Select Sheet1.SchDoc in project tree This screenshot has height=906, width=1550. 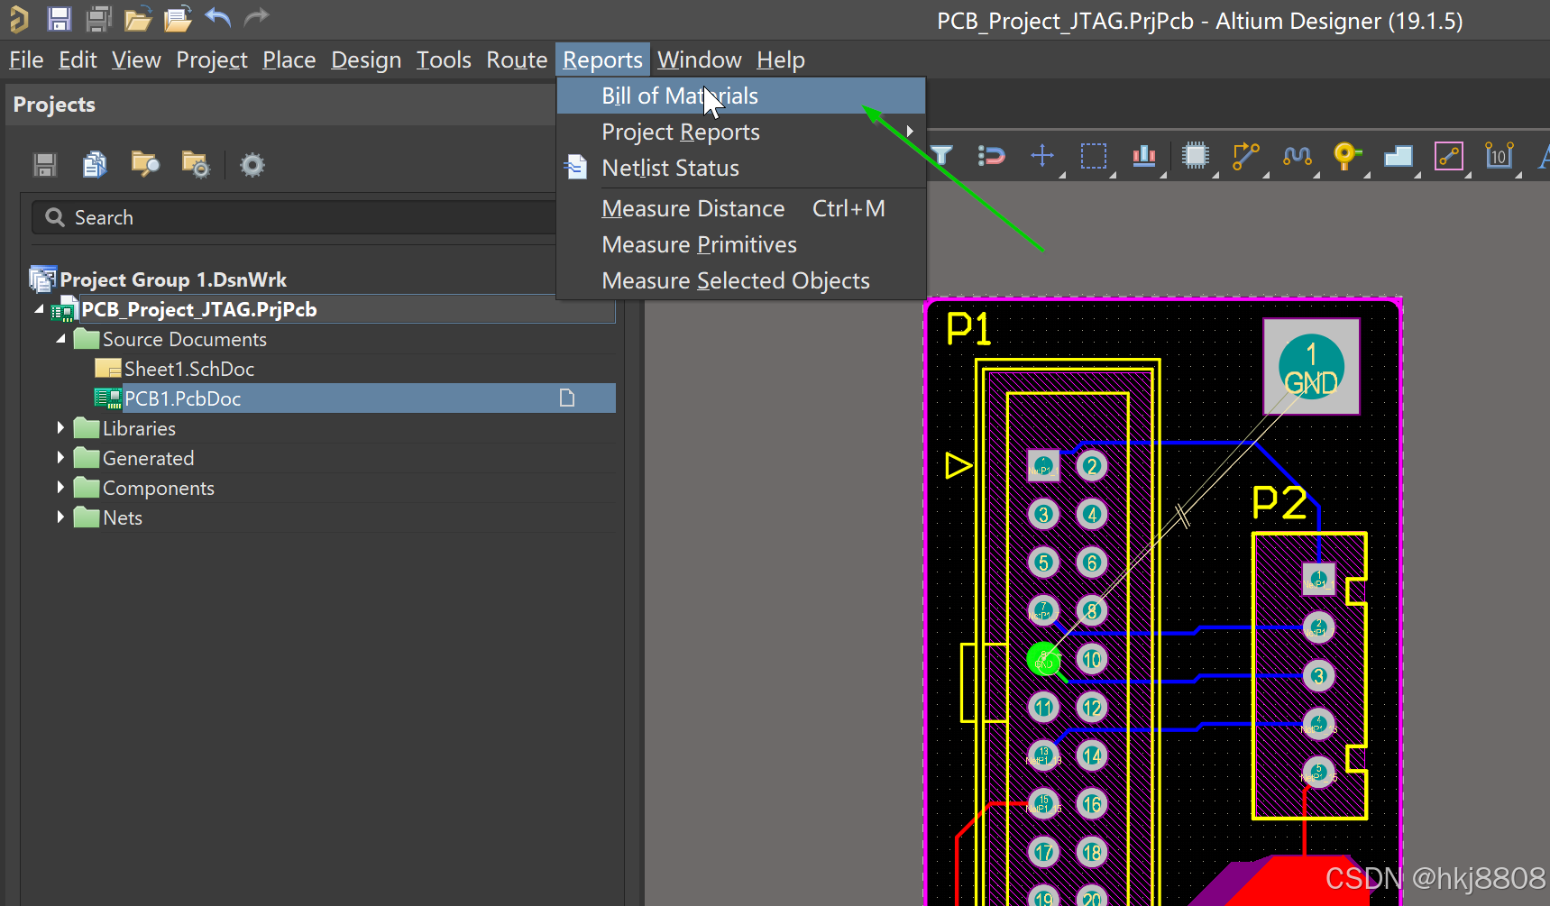coord(189,369)
